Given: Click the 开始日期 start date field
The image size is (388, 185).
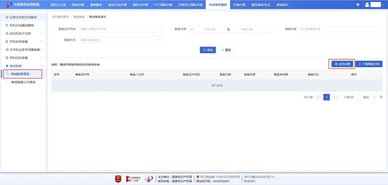Looking at the screenshot, I should click(x=210, y=29).
